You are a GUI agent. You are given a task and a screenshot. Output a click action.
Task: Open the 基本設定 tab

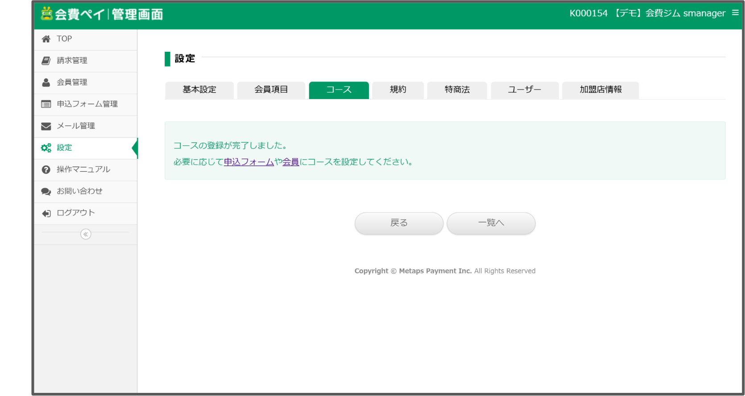199,90
